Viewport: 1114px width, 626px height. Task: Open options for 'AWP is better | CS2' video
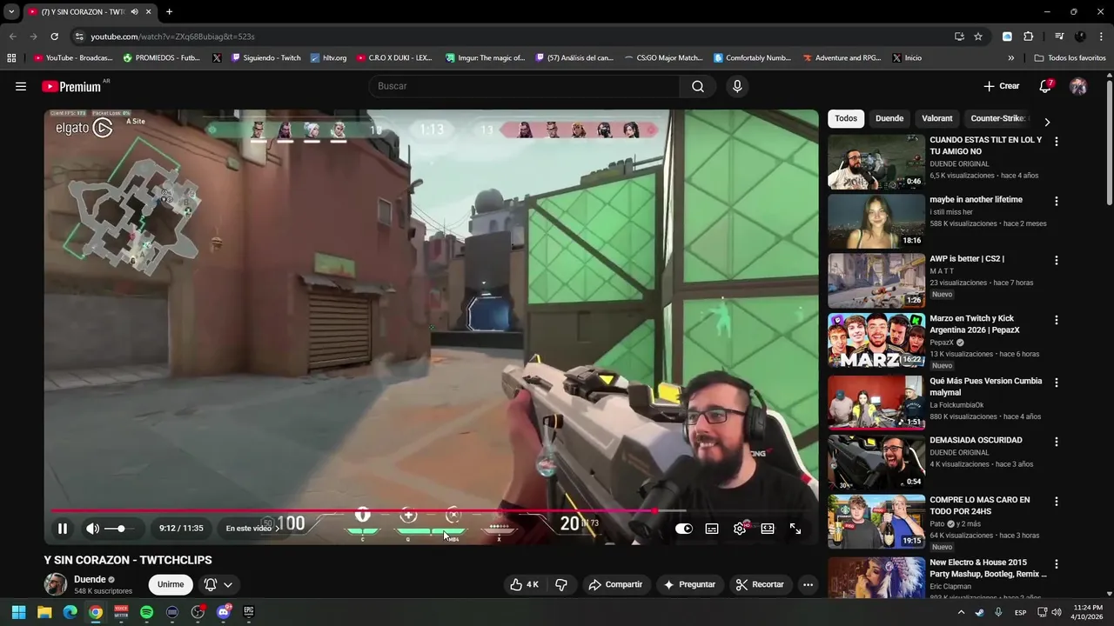coord(1057,260)
